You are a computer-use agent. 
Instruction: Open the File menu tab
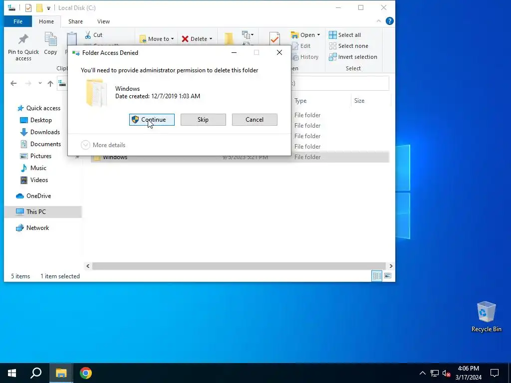[18, 21]
